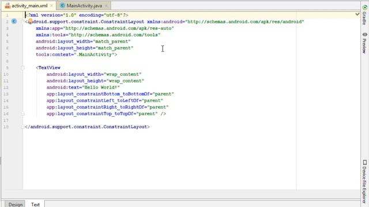Click the fold marker at closing ConstraintLayout tag
Image resolution: width=369 pixels, height=207 pixels.
(22, 126)
